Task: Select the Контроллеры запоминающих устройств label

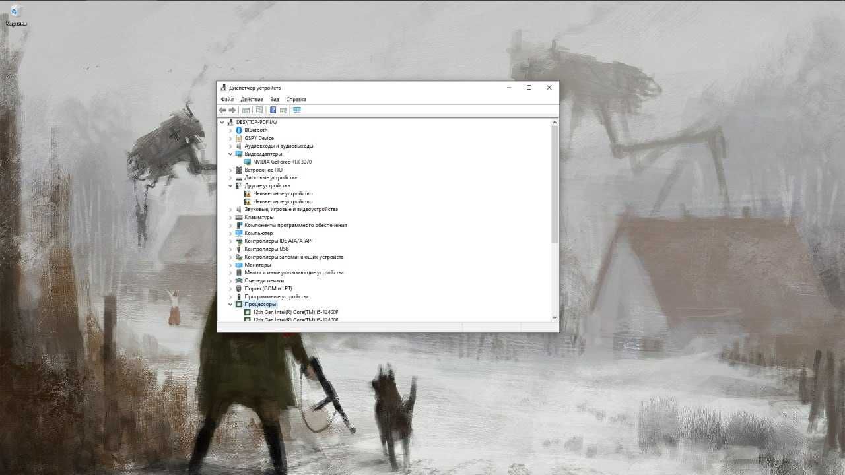Action: (294, 257)
